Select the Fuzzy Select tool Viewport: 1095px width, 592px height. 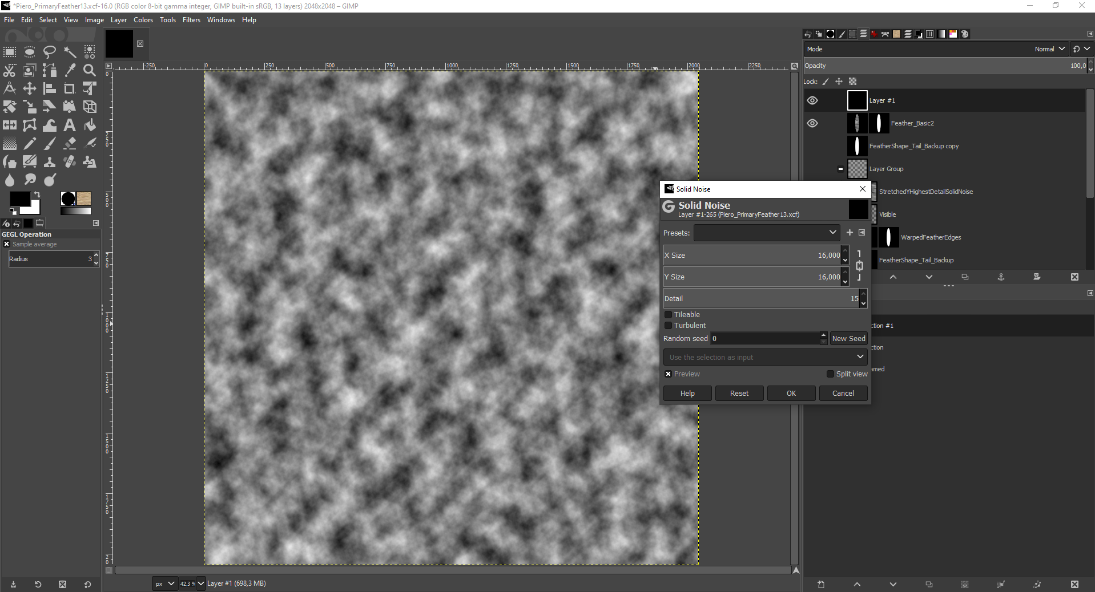click(x=69, y=51)
